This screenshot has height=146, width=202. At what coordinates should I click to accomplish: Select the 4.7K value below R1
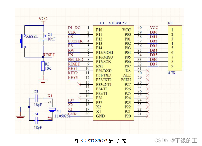point(172,73)
